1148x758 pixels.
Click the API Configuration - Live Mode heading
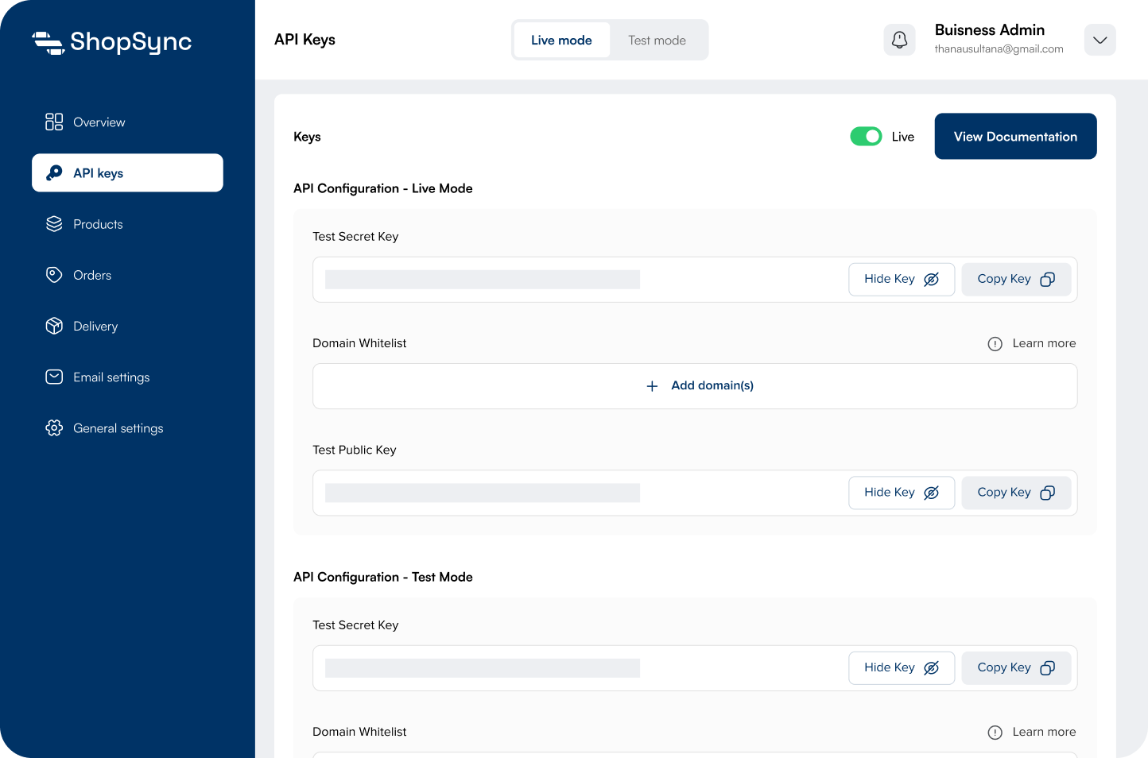(383, 188)
